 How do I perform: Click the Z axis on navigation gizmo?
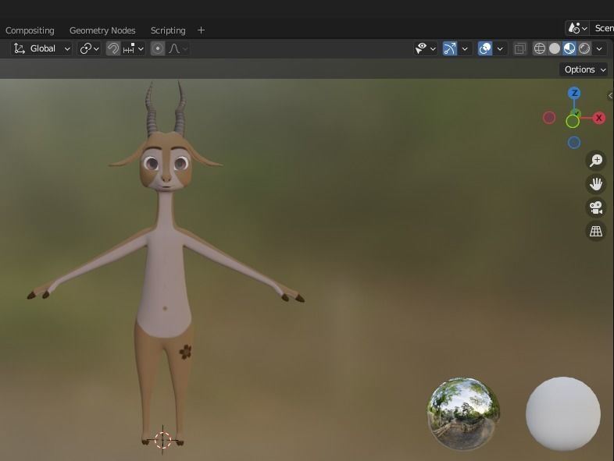pos(574,93)
